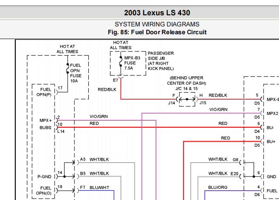
Task: Click "WHT/BLK" label beside A5
Action: pos(99,159)
